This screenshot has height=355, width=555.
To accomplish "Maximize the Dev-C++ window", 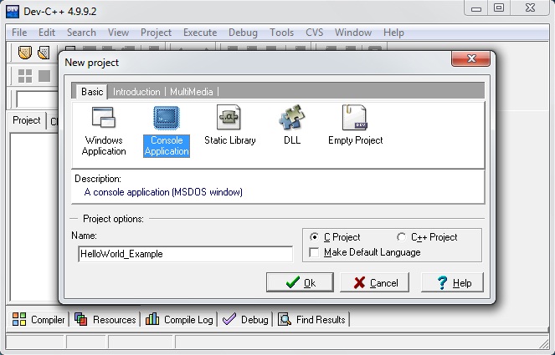I will [x=499, y=8].
